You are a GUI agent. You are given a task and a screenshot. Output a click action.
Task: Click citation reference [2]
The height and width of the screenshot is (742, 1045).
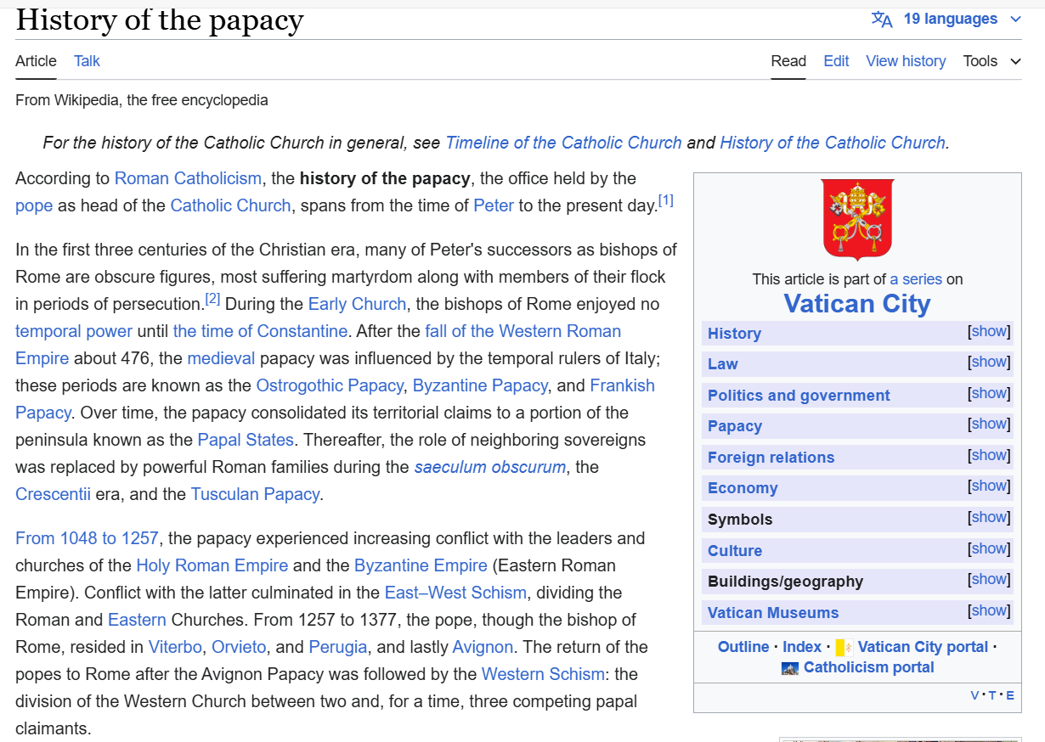212,299
